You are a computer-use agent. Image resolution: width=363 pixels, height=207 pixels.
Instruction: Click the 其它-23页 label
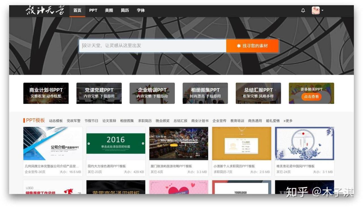pyautogui.click(x=95, y=172)
